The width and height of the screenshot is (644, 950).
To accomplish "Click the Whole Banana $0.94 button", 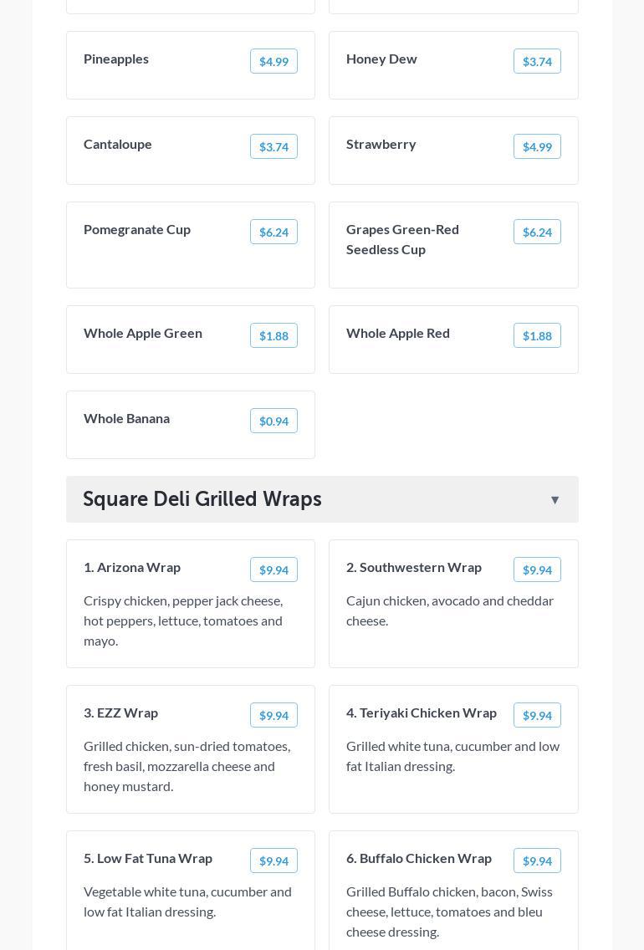I will click(273, 421).
